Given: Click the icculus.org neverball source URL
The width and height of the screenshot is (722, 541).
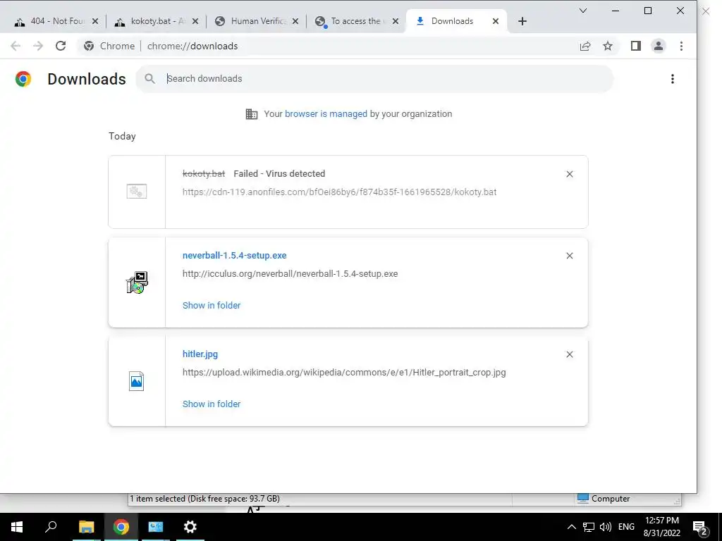Looking at the screenshot, I should point(290,274).
